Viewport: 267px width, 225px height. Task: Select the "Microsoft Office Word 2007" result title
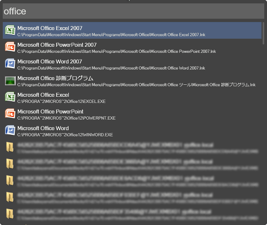(50, 61)
